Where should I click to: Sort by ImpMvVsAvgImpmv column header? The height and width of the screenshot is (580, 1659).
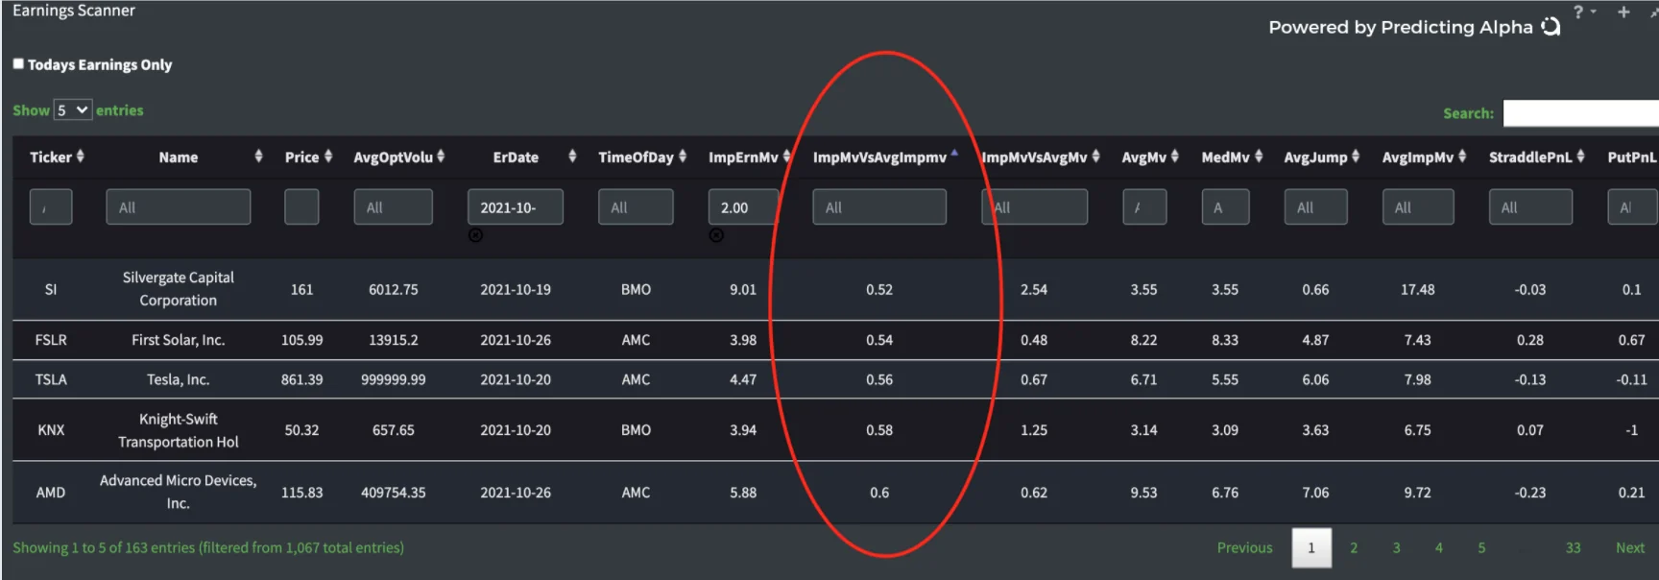[879, 157]
